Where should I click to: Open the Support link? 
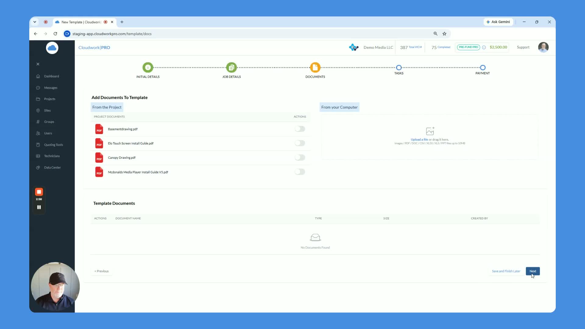(x=523, y=47)
